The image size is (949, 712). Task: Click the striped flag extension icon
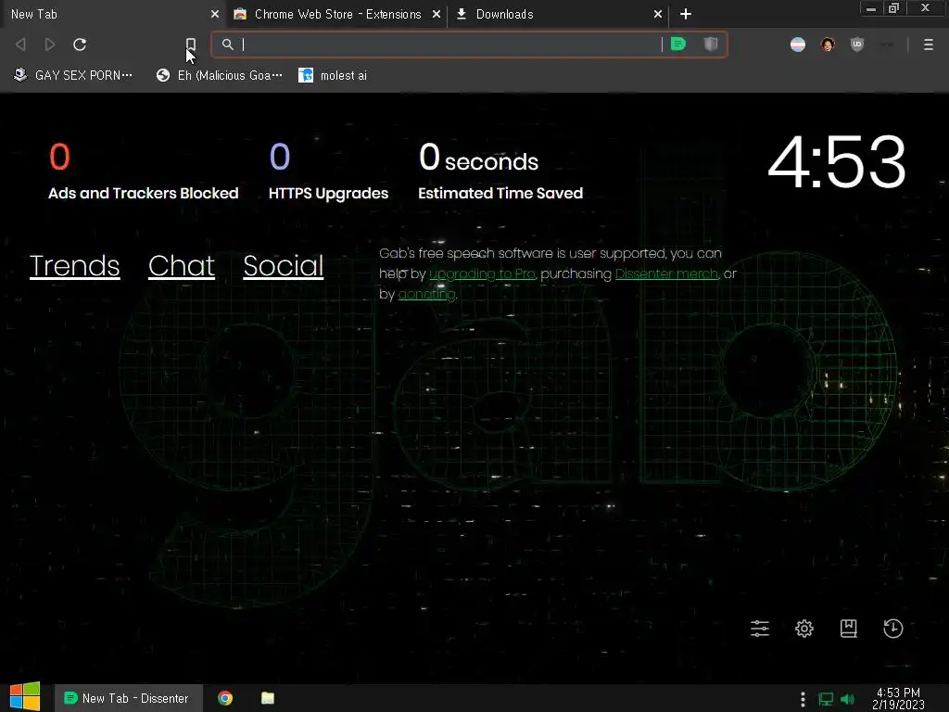click(798, 44)
